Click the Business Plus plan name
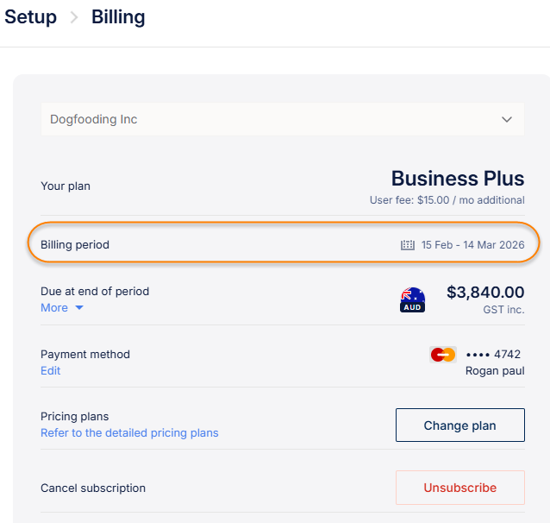 pyautogui.click(x=457, y=179)
